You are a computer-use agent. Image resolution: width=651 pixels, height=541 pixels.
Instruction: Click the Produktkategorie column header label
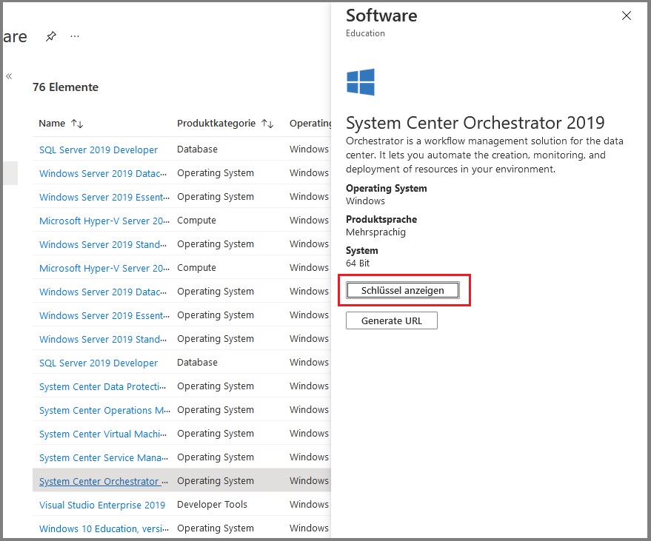click(x=216, y=124)
